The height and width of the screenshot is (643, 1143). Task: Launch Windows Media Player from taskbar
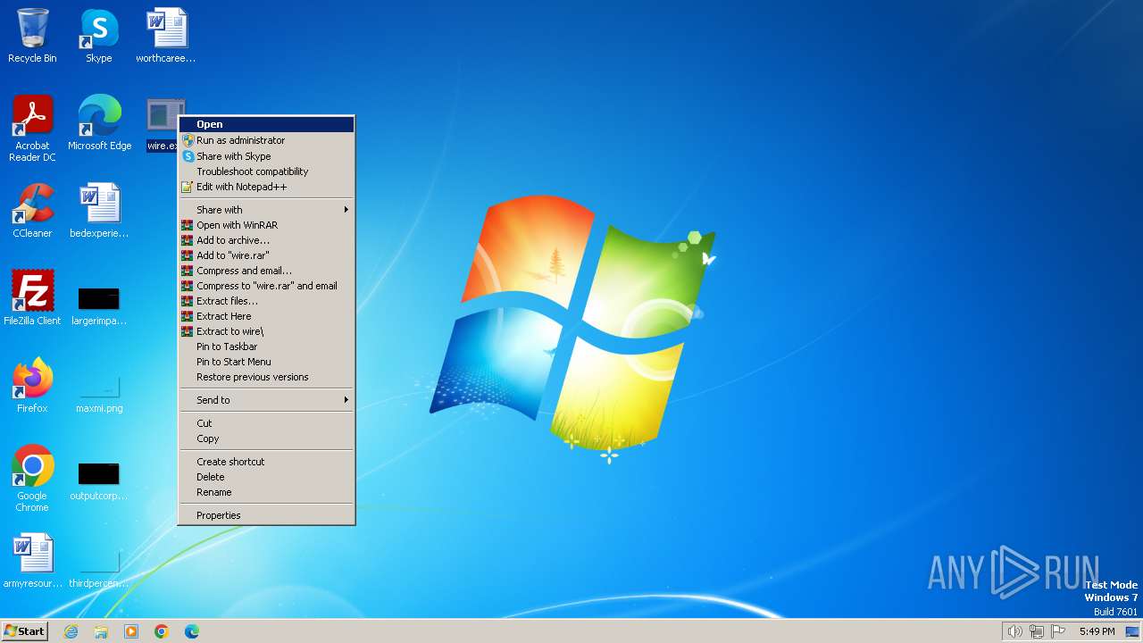pyautogui.click(x=131, y=631)
